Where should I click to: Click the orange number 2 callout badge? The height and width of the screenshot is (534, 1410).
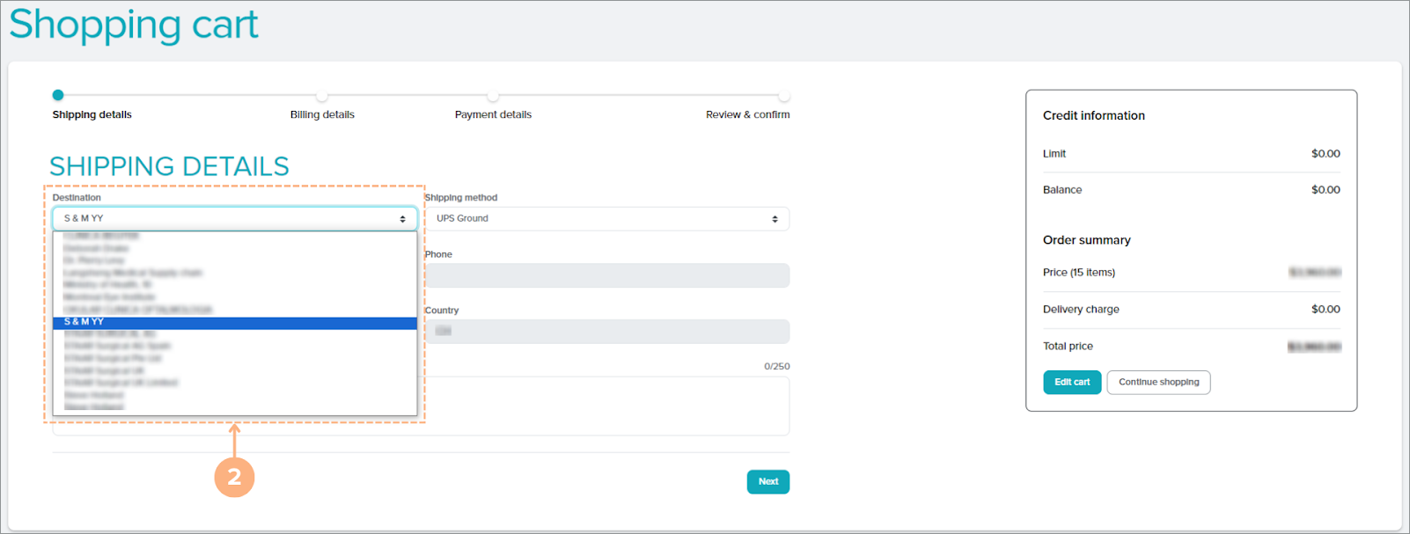click(234, 477)
